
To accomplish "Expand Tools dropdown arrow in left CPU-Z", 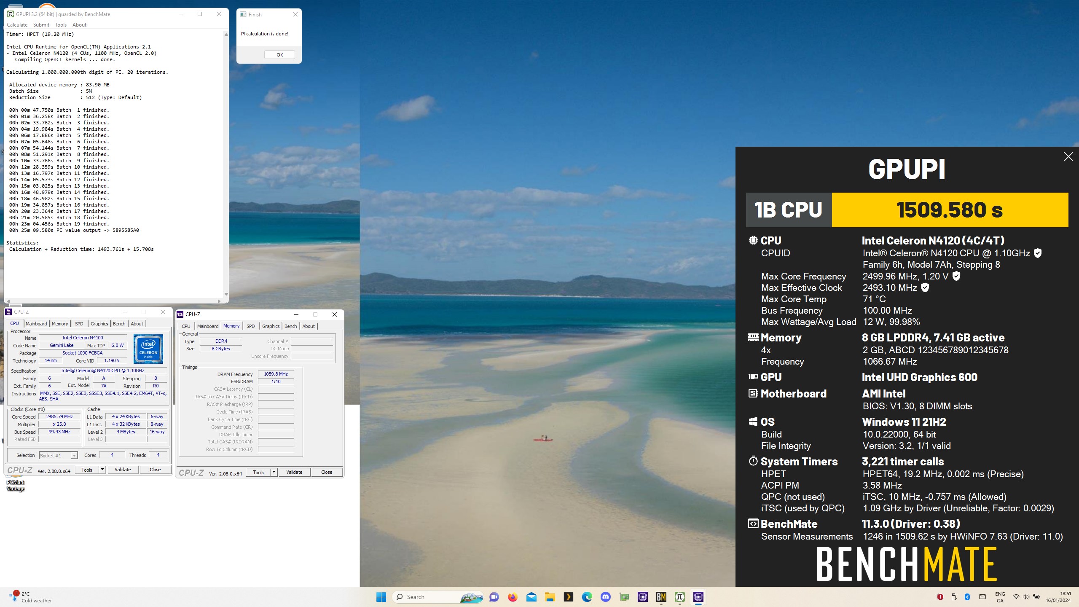I will (x=102, y=470).
